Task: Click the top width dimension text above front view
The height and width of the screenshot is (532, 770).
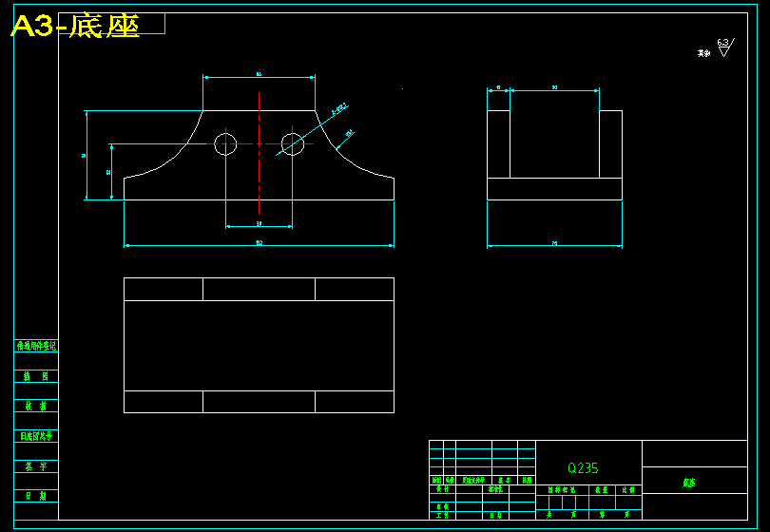Action: (259, 74)
